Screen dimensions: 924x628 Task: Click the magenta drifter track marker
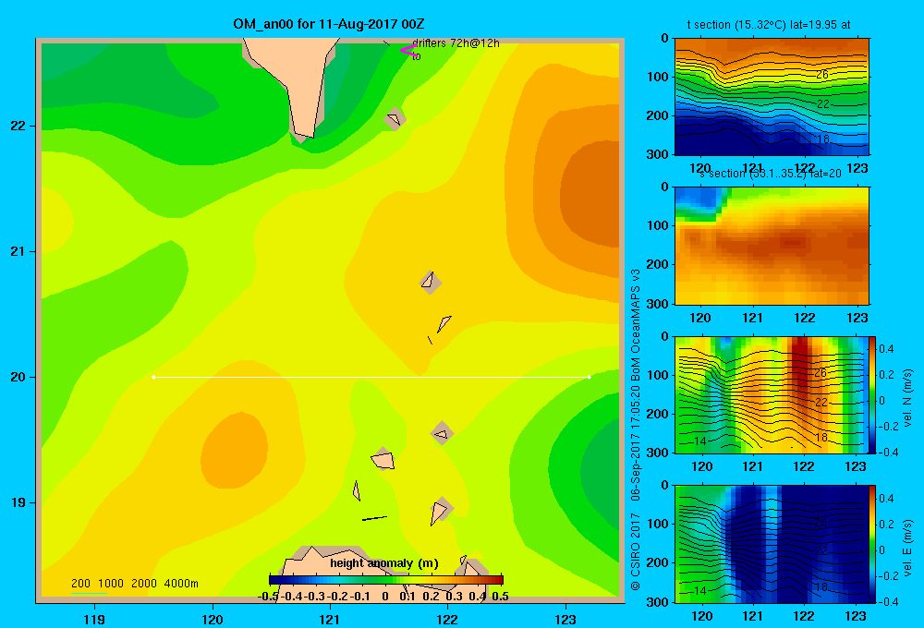coord(409,50)
